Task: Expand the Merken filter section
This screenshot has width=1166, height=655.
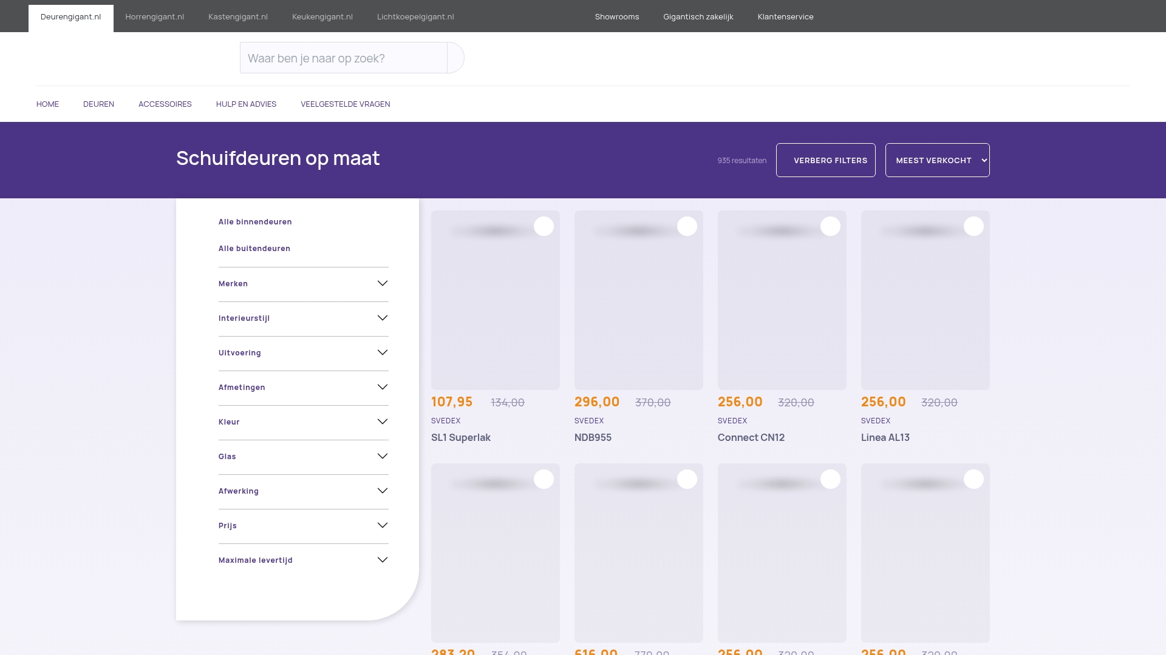Action: [304, 284]
